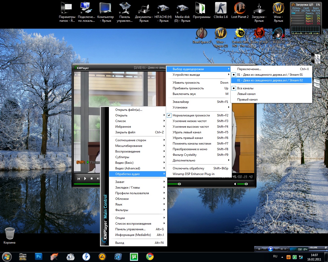Image resolution: width=328 pixels, height=262 pixels.
Task: Toggle the Нормализация громкости checkbox
Action: click(x=191, y=115)
